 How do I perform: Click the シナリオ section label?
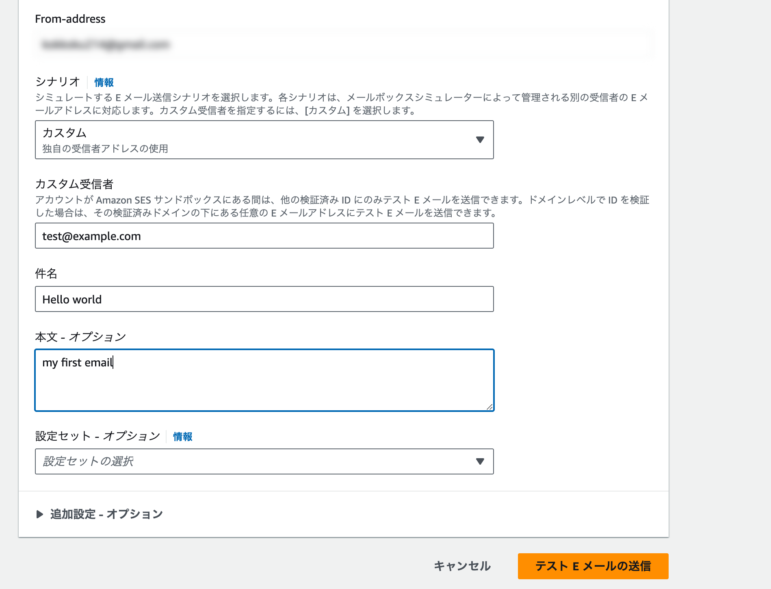(x=57, y=82)
